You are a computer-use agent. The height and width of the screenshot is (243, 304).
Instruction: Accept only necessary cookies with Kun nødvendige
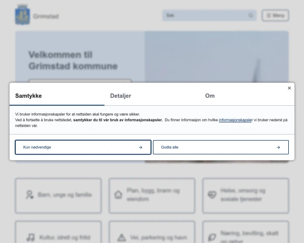83,147
